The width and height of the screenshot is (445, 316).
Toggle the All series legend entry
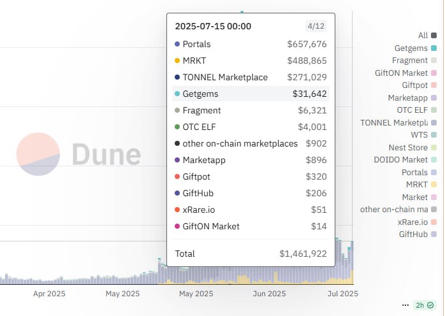[427, 36]
